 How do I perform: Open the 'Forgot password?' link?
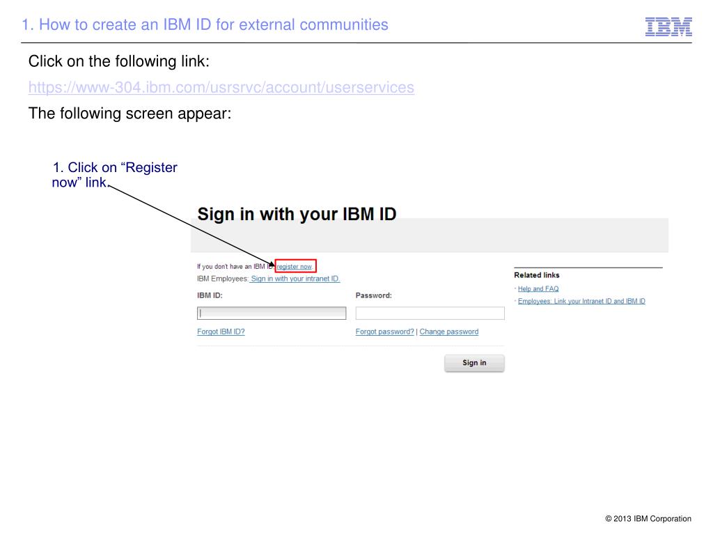[x=384, y=332]
